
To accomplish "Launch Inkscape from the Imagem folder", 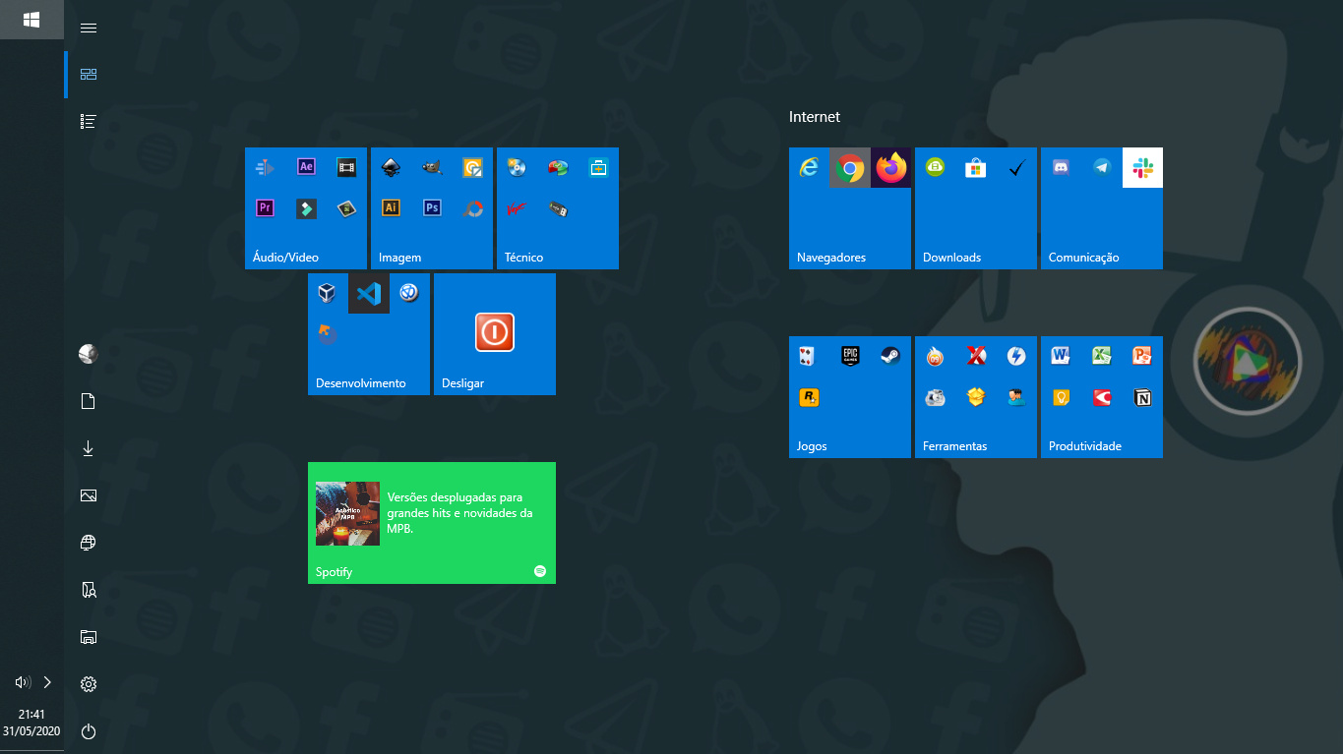I will (391, 167).
